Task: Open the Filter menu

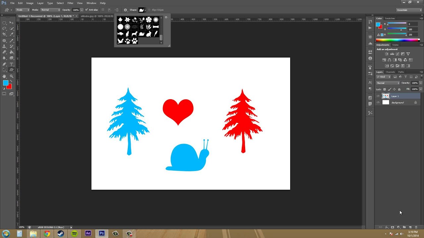Action: [x=70, y=3]
